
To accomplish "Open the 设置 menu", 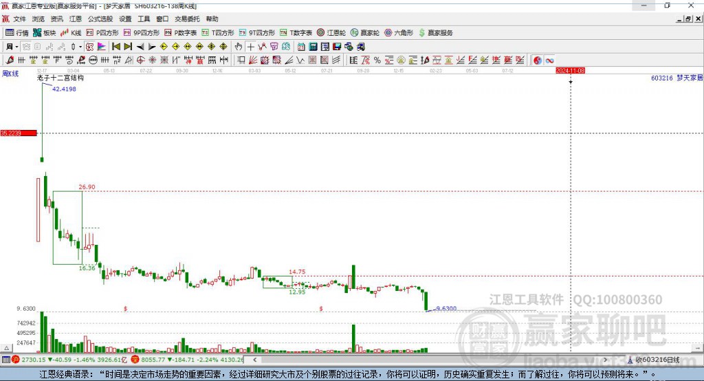I will tap(125, 19).
